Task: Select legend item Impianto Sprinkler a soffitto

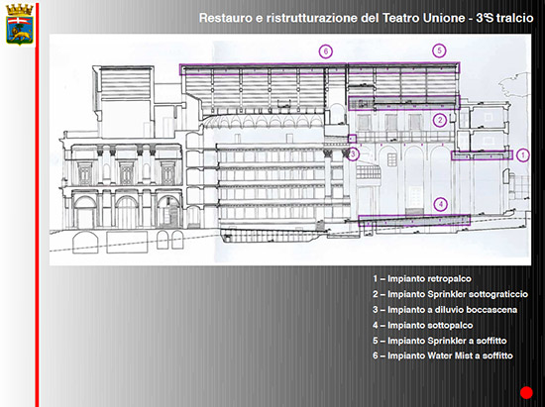Action: 439,341
